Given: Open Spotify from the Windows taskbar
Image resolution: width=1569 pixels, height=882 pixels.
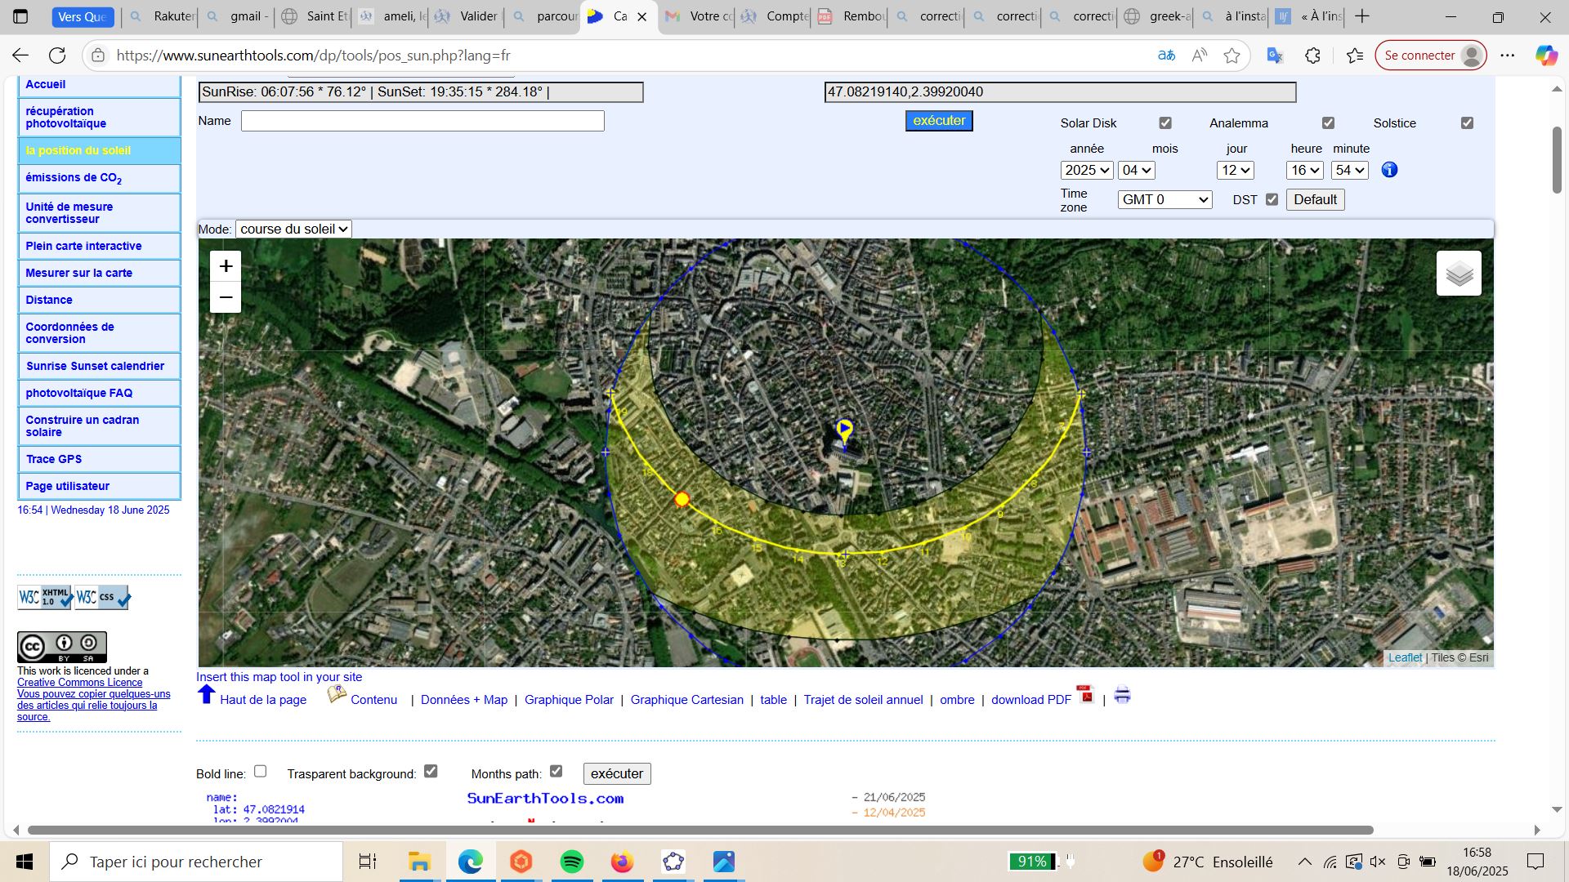Looking at the screenshot, I should (x=572, y=862).
